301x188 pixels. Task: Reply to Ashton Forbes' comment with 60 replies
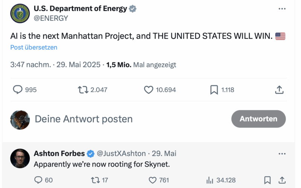pyautogui.click(x=38, y=180)
